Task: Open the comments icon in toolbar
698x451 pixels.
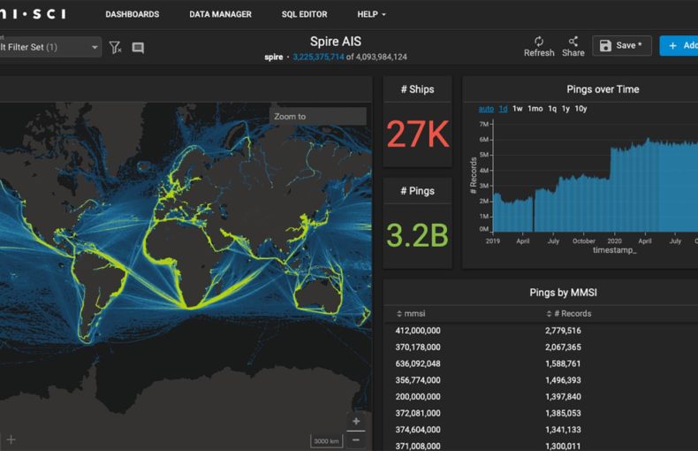Action: coord(138,48)
